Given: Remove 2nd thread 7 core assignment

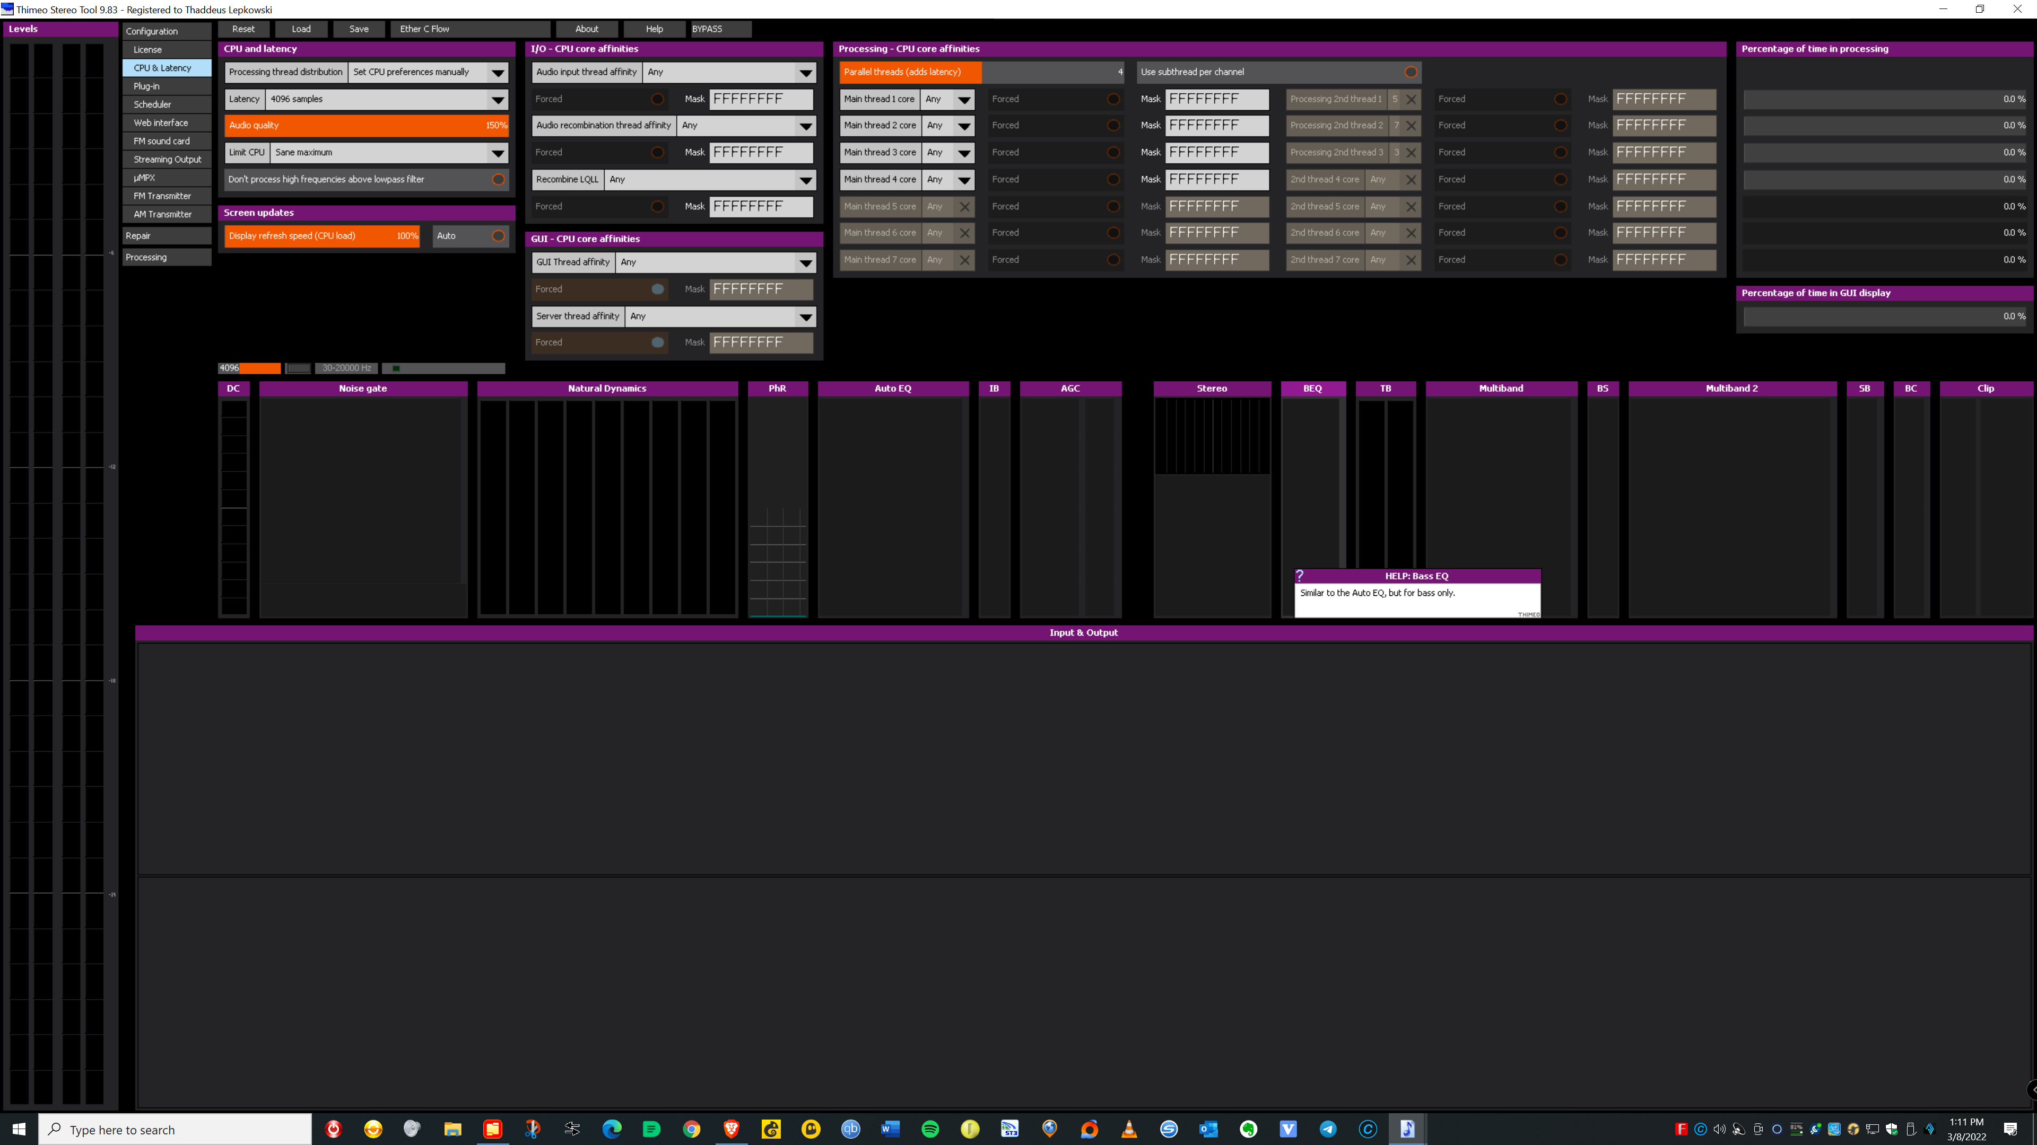Looking at the screenshot, I should 1412,259.
